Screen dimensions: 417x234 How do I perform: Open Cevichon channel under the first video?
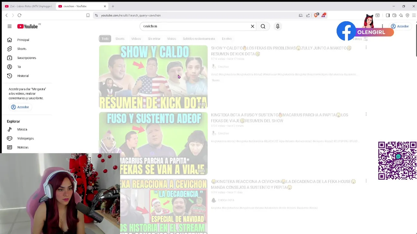coord(223,67)
